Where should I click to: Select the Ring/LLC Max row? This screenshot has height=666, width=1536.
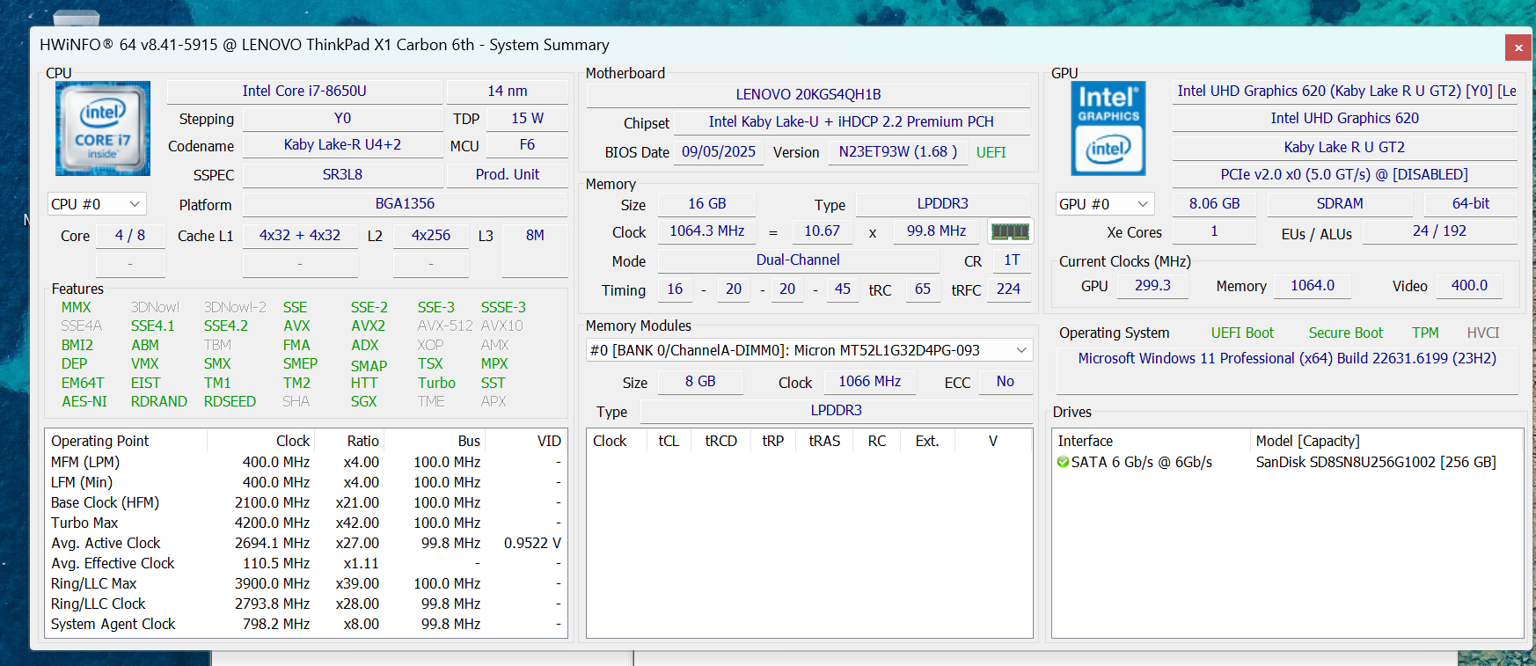[306, 583]
